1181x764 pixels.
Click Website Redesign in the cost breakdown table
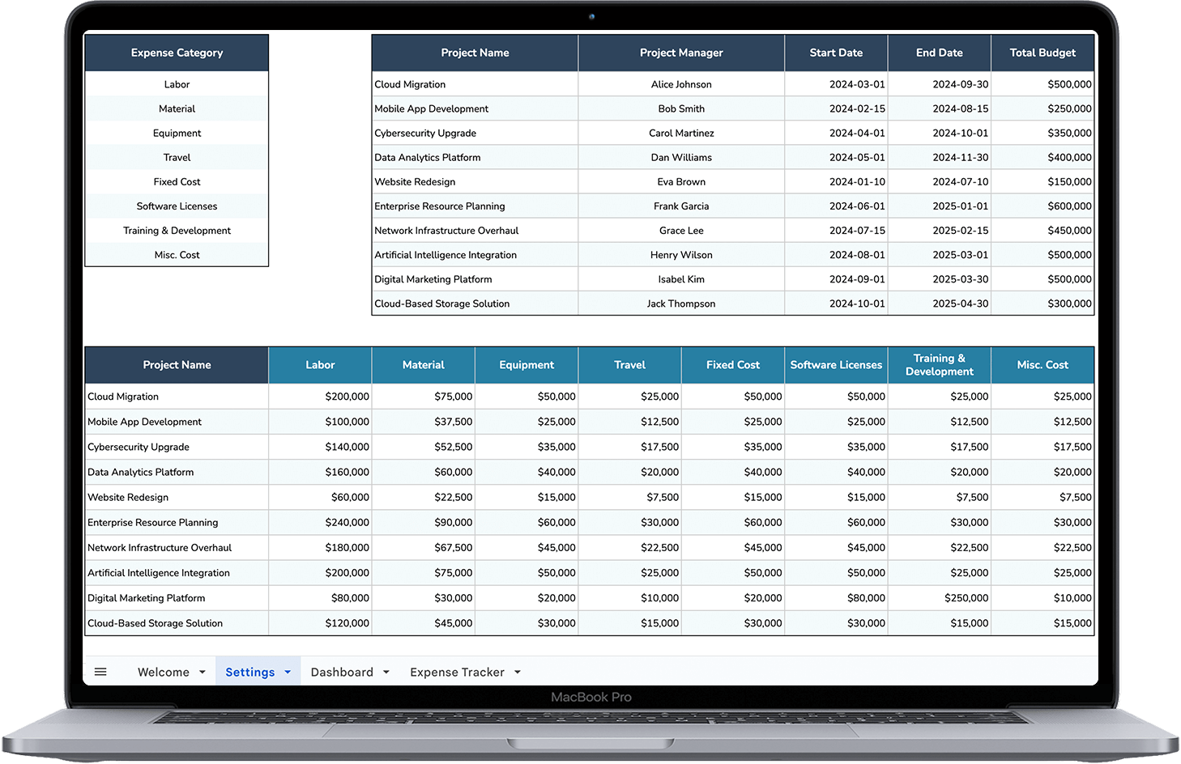tap(177, 498)
